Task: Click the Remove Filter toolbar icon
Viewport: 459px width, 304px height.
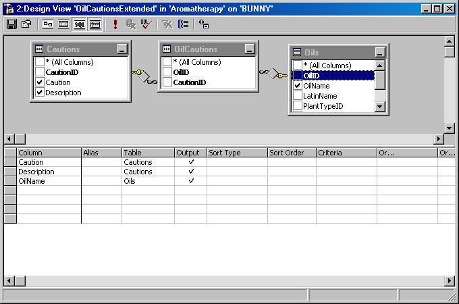Action: click(167, 24)
